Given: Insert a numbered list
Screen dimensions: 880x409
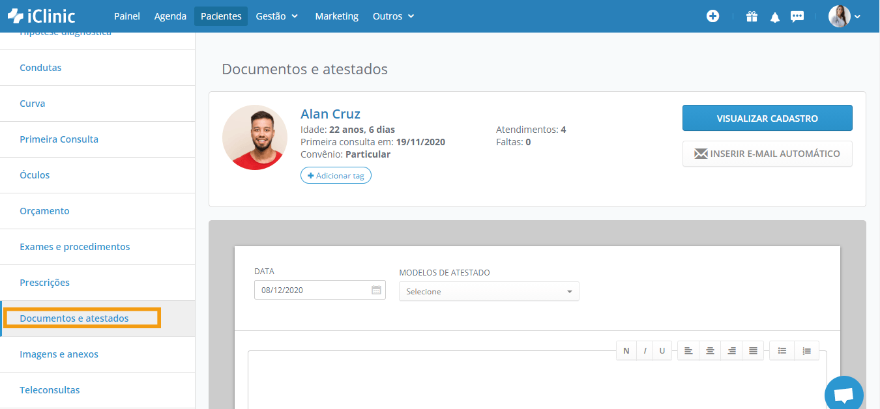Looking at the screenshot, I should coord(806,351).
